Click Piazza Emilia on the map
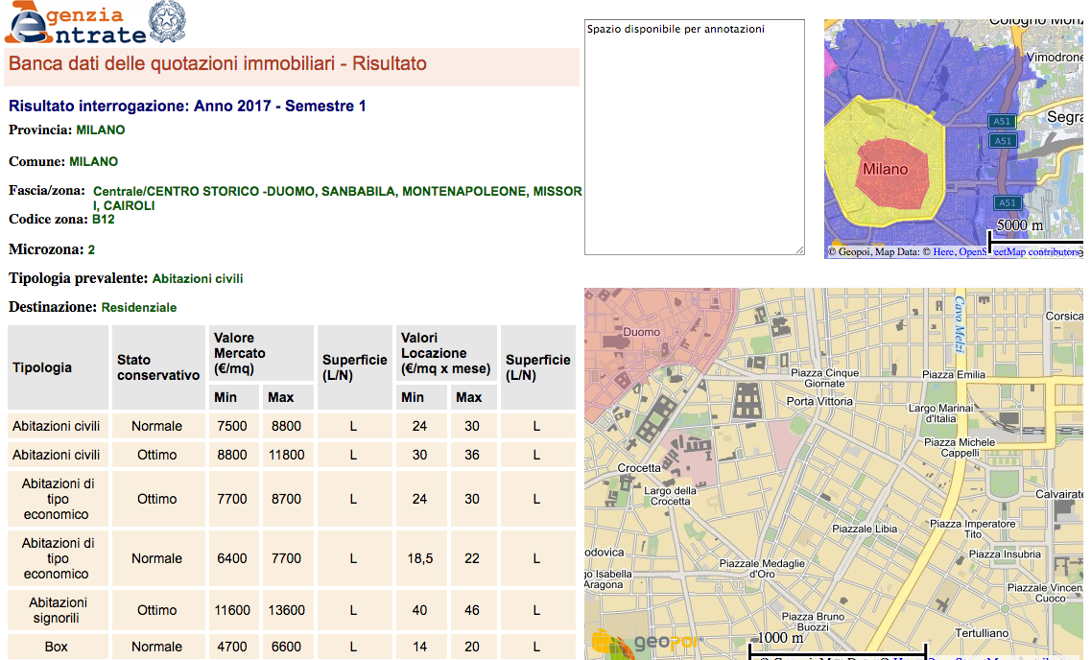This screenshot has height=660, width=1091. pos(954,374)
